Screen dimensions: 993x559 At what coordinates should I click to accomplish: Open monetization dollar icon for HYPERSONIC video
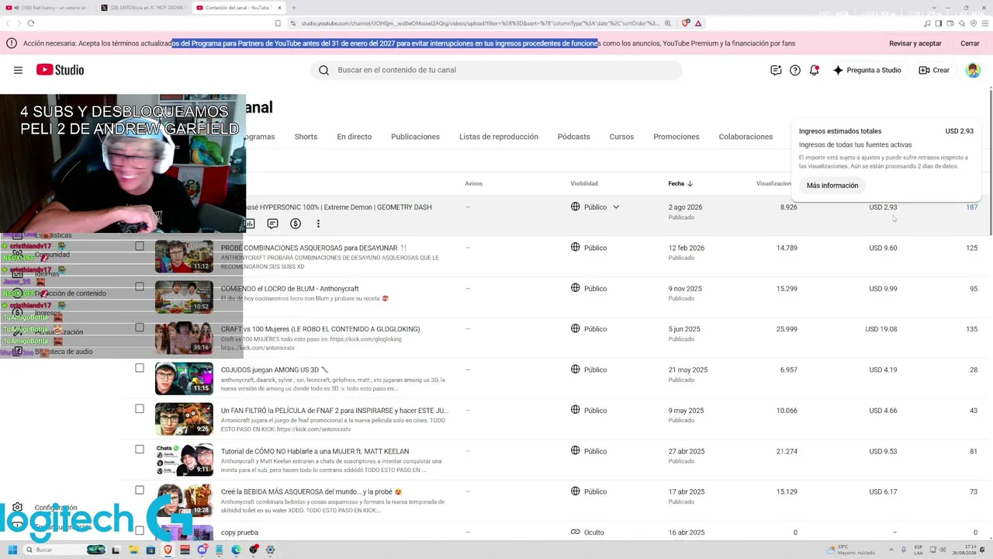pyautogui.click(x=296, y=224)
